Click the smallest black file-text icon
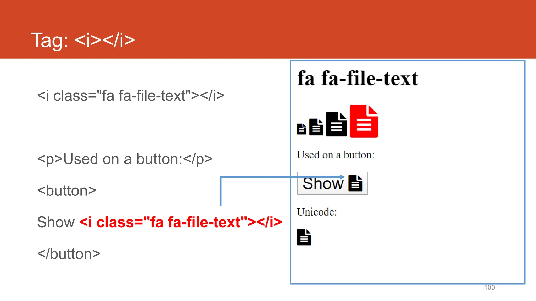 (x=301, y=129)
